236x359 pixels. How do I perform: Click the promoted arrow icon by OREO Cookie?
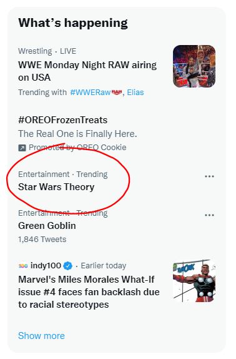(x=22, y=148)
